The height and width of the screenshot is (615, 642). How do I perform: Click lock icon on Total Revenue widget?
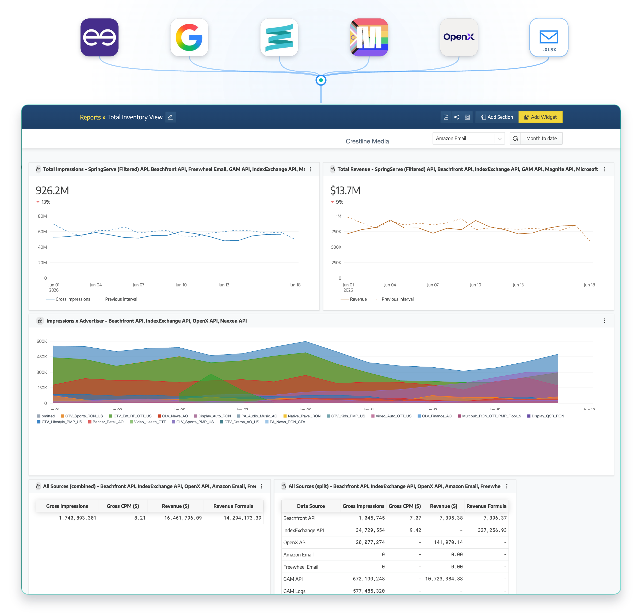333,169
